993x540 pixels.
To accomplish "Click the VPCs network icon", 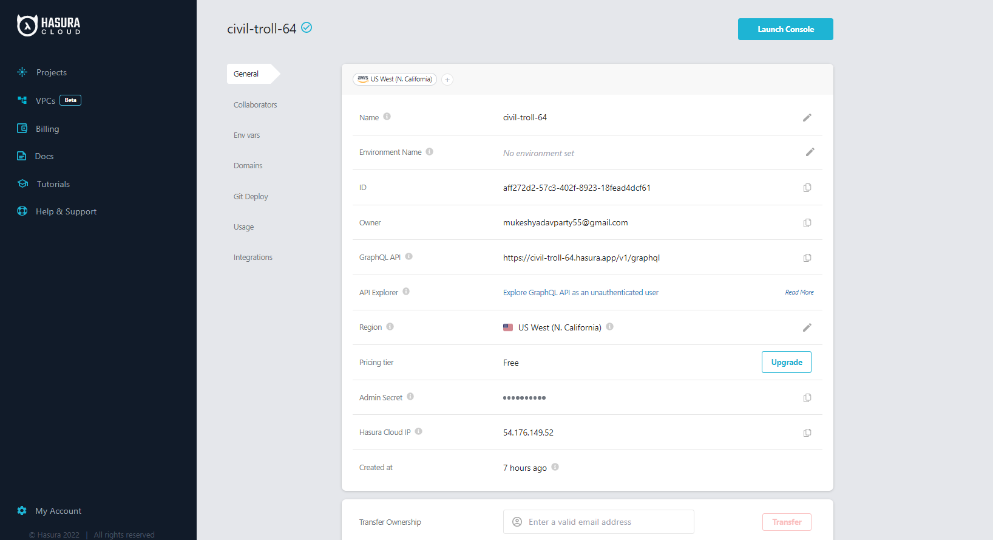I will pyautogui.click(x=22, y=100).
